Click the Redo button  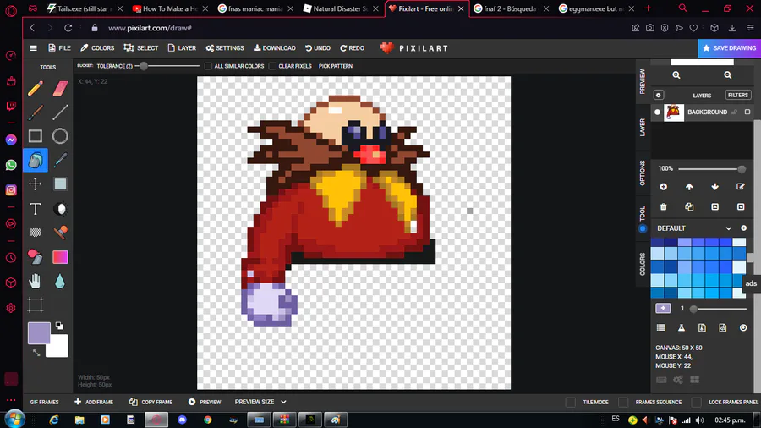[x=353, y=48]
